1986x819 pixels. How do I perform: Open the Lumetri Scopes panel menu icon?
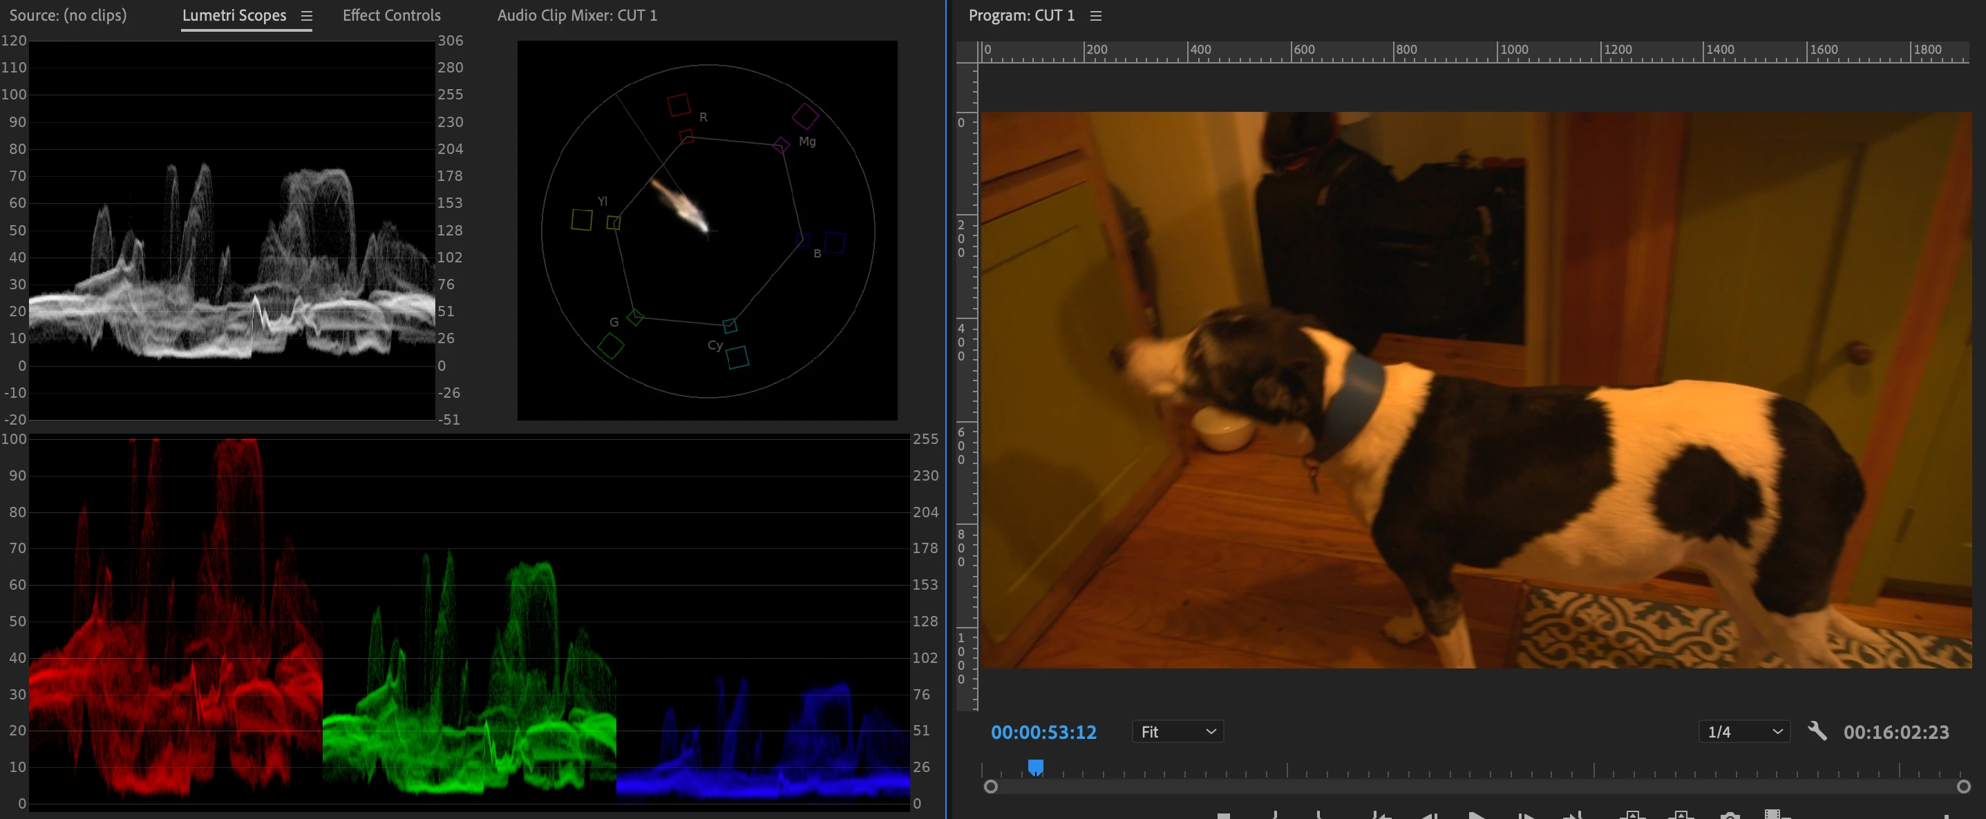[x=306, y=15]
